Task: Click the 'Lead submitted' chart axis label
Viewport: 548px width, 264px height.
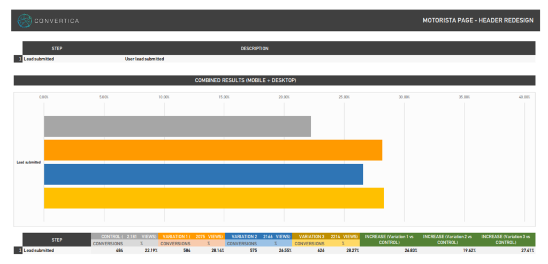Action: click(28, 162)
